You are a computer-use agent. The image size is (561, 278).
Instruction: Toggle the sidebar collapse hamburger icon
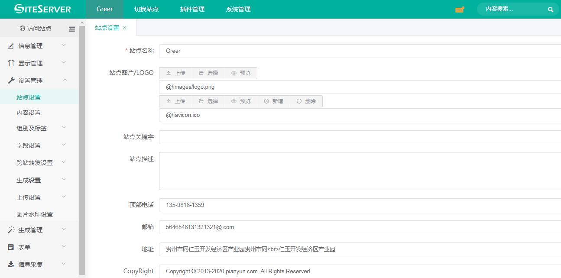pos(72,29)
